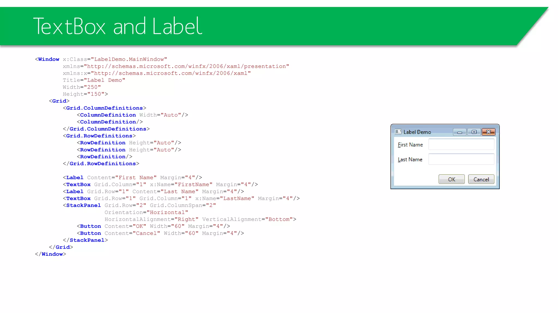The width and height of the screenshot is (558, 313).
Task: Click the closing StackPanel tag
Action: coord(85,240)
